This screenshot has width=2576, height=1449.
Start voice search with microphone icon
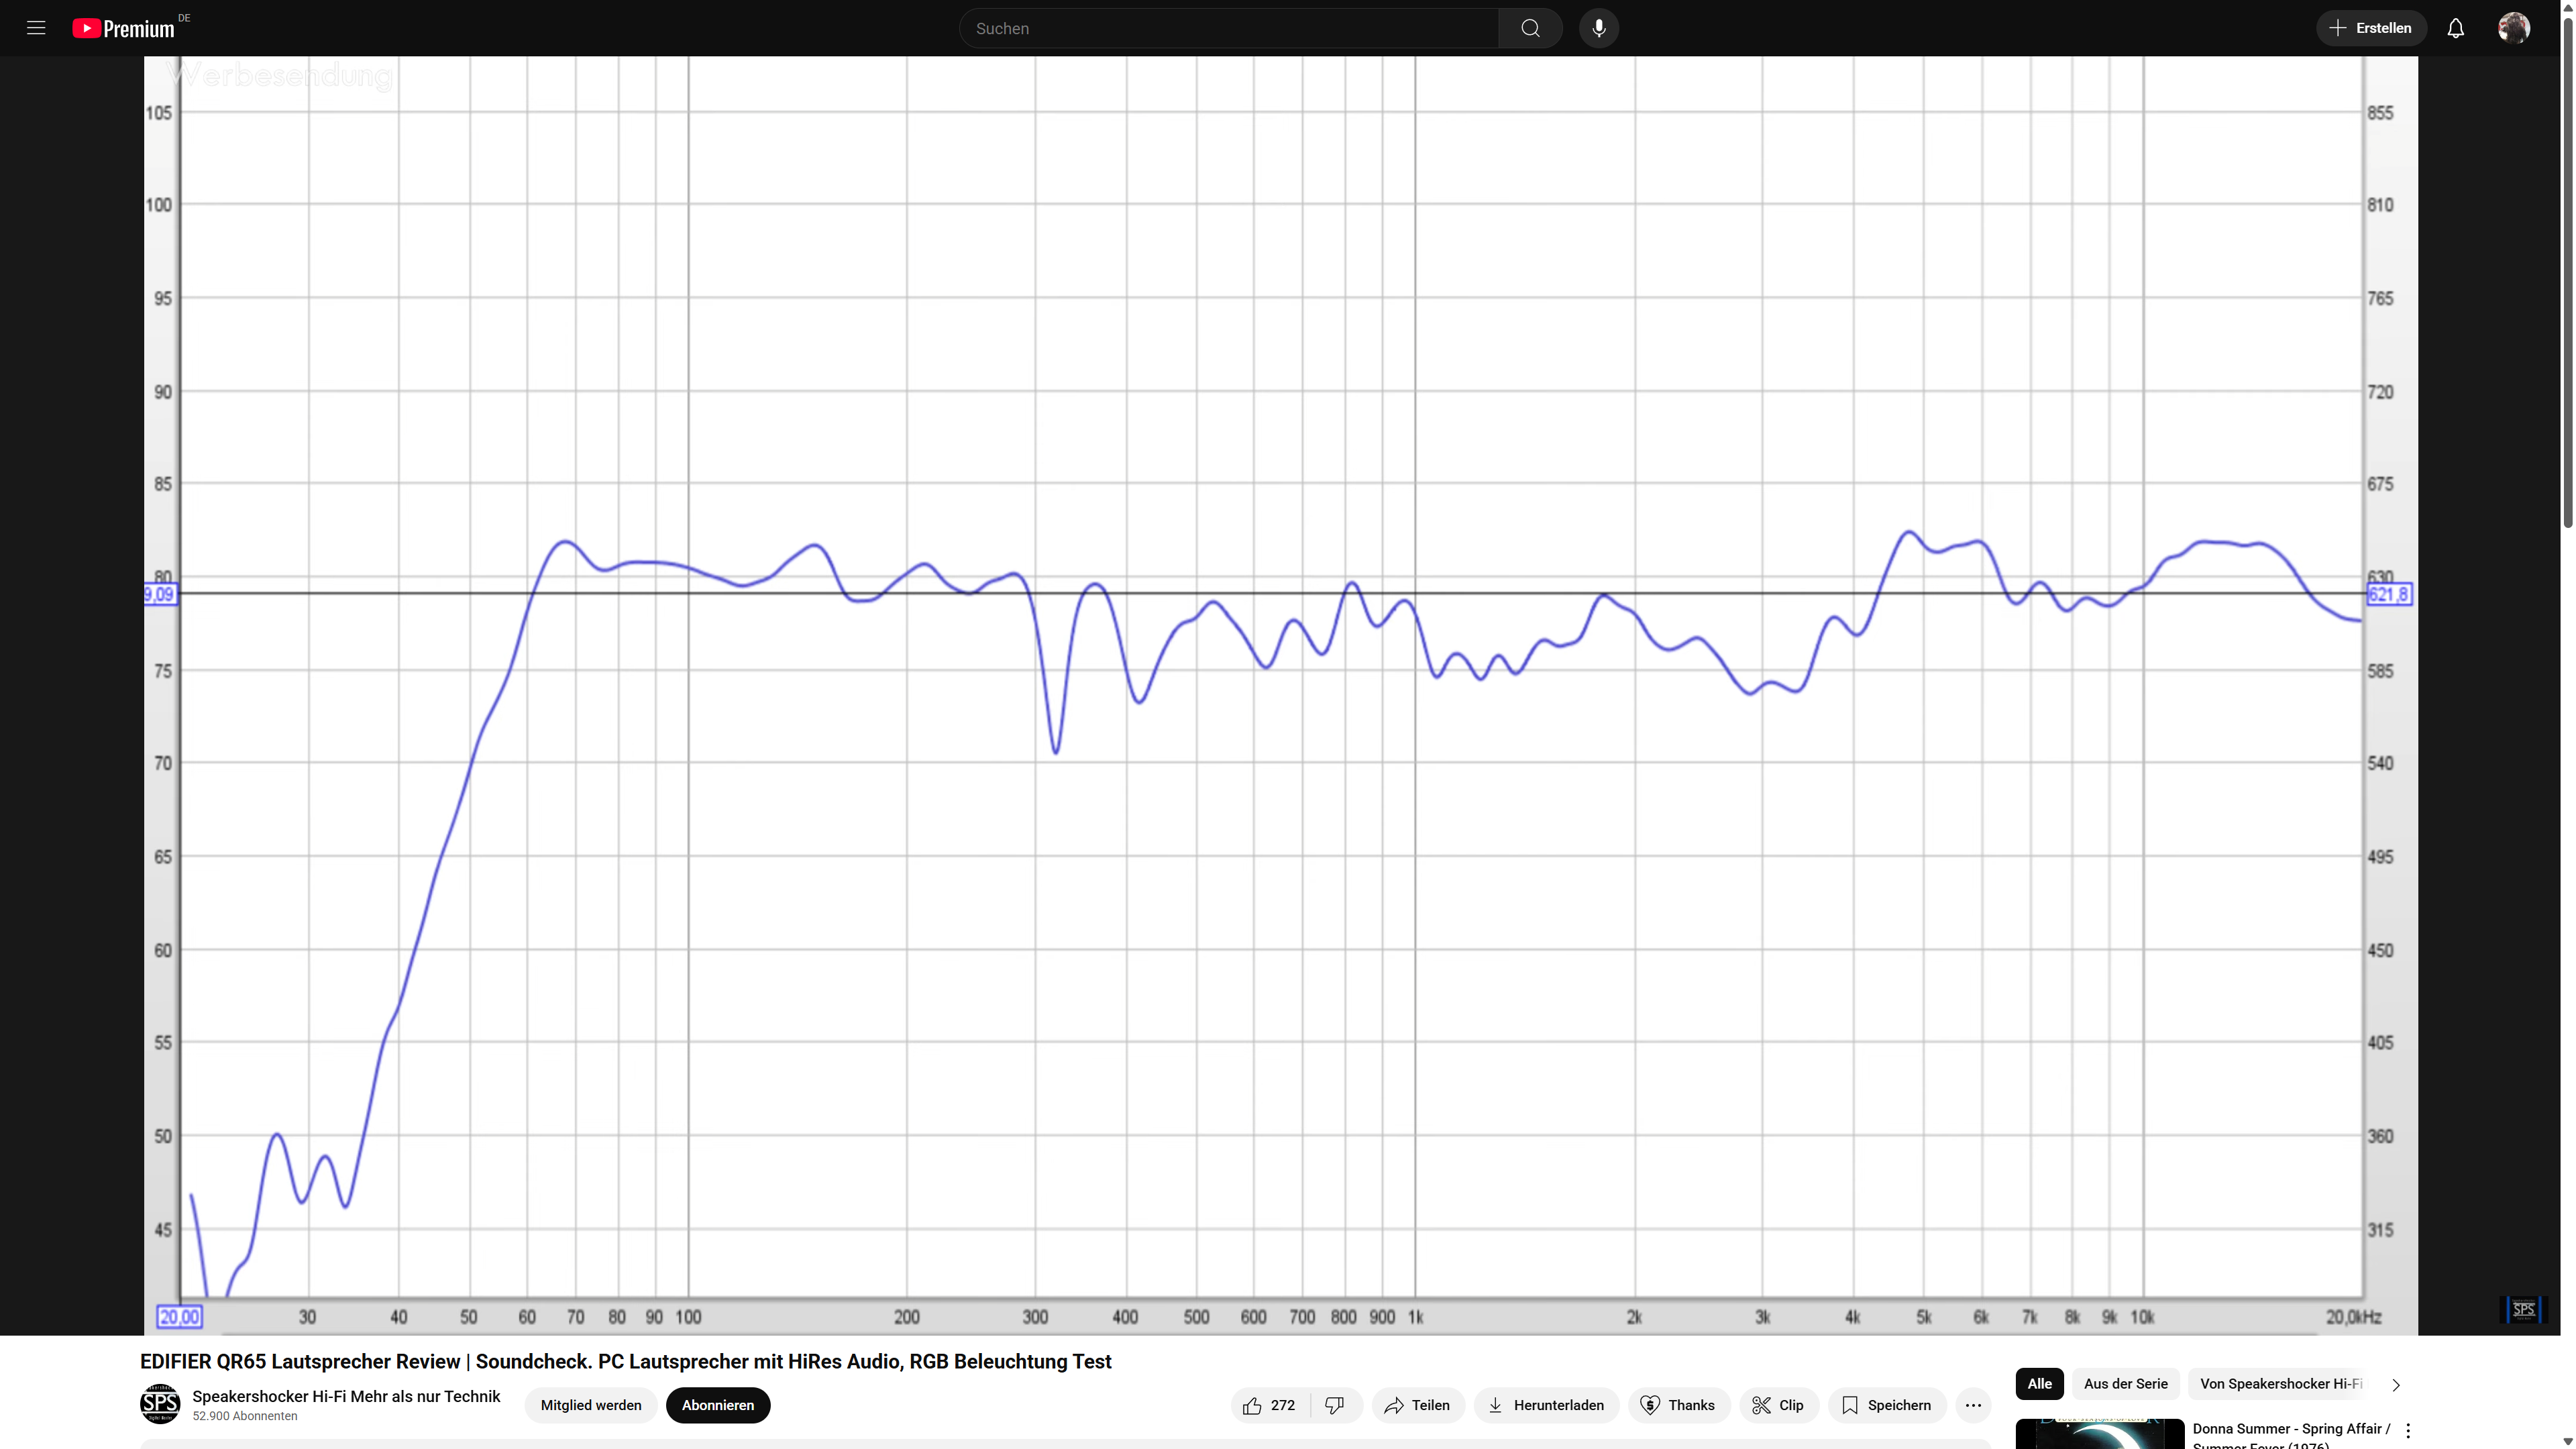pos(1598,28)
